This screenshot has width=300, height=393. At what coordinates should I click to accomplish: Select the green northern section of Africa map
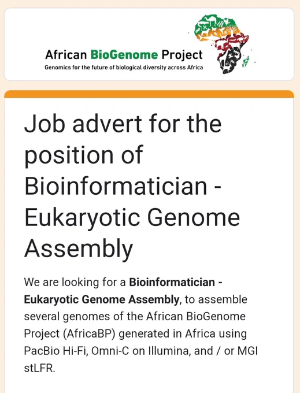tap(216, 23)
